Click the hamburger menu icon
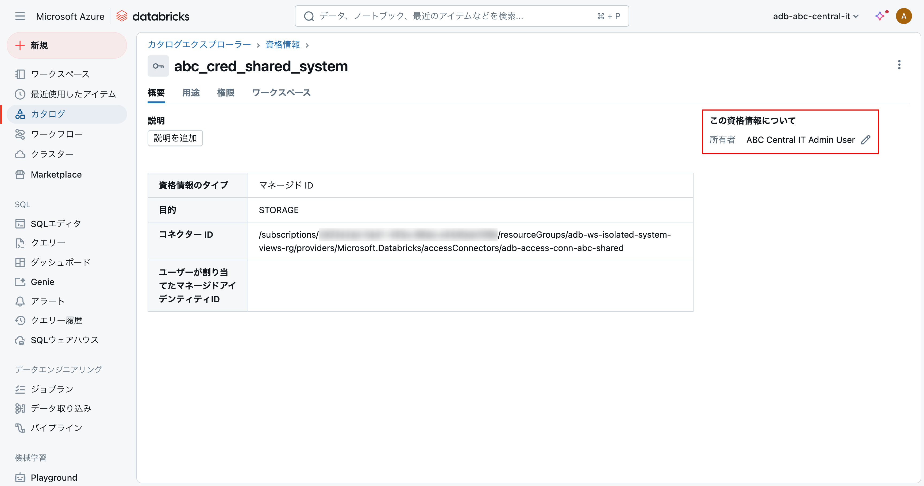The image size is (924, 486). 20,16
